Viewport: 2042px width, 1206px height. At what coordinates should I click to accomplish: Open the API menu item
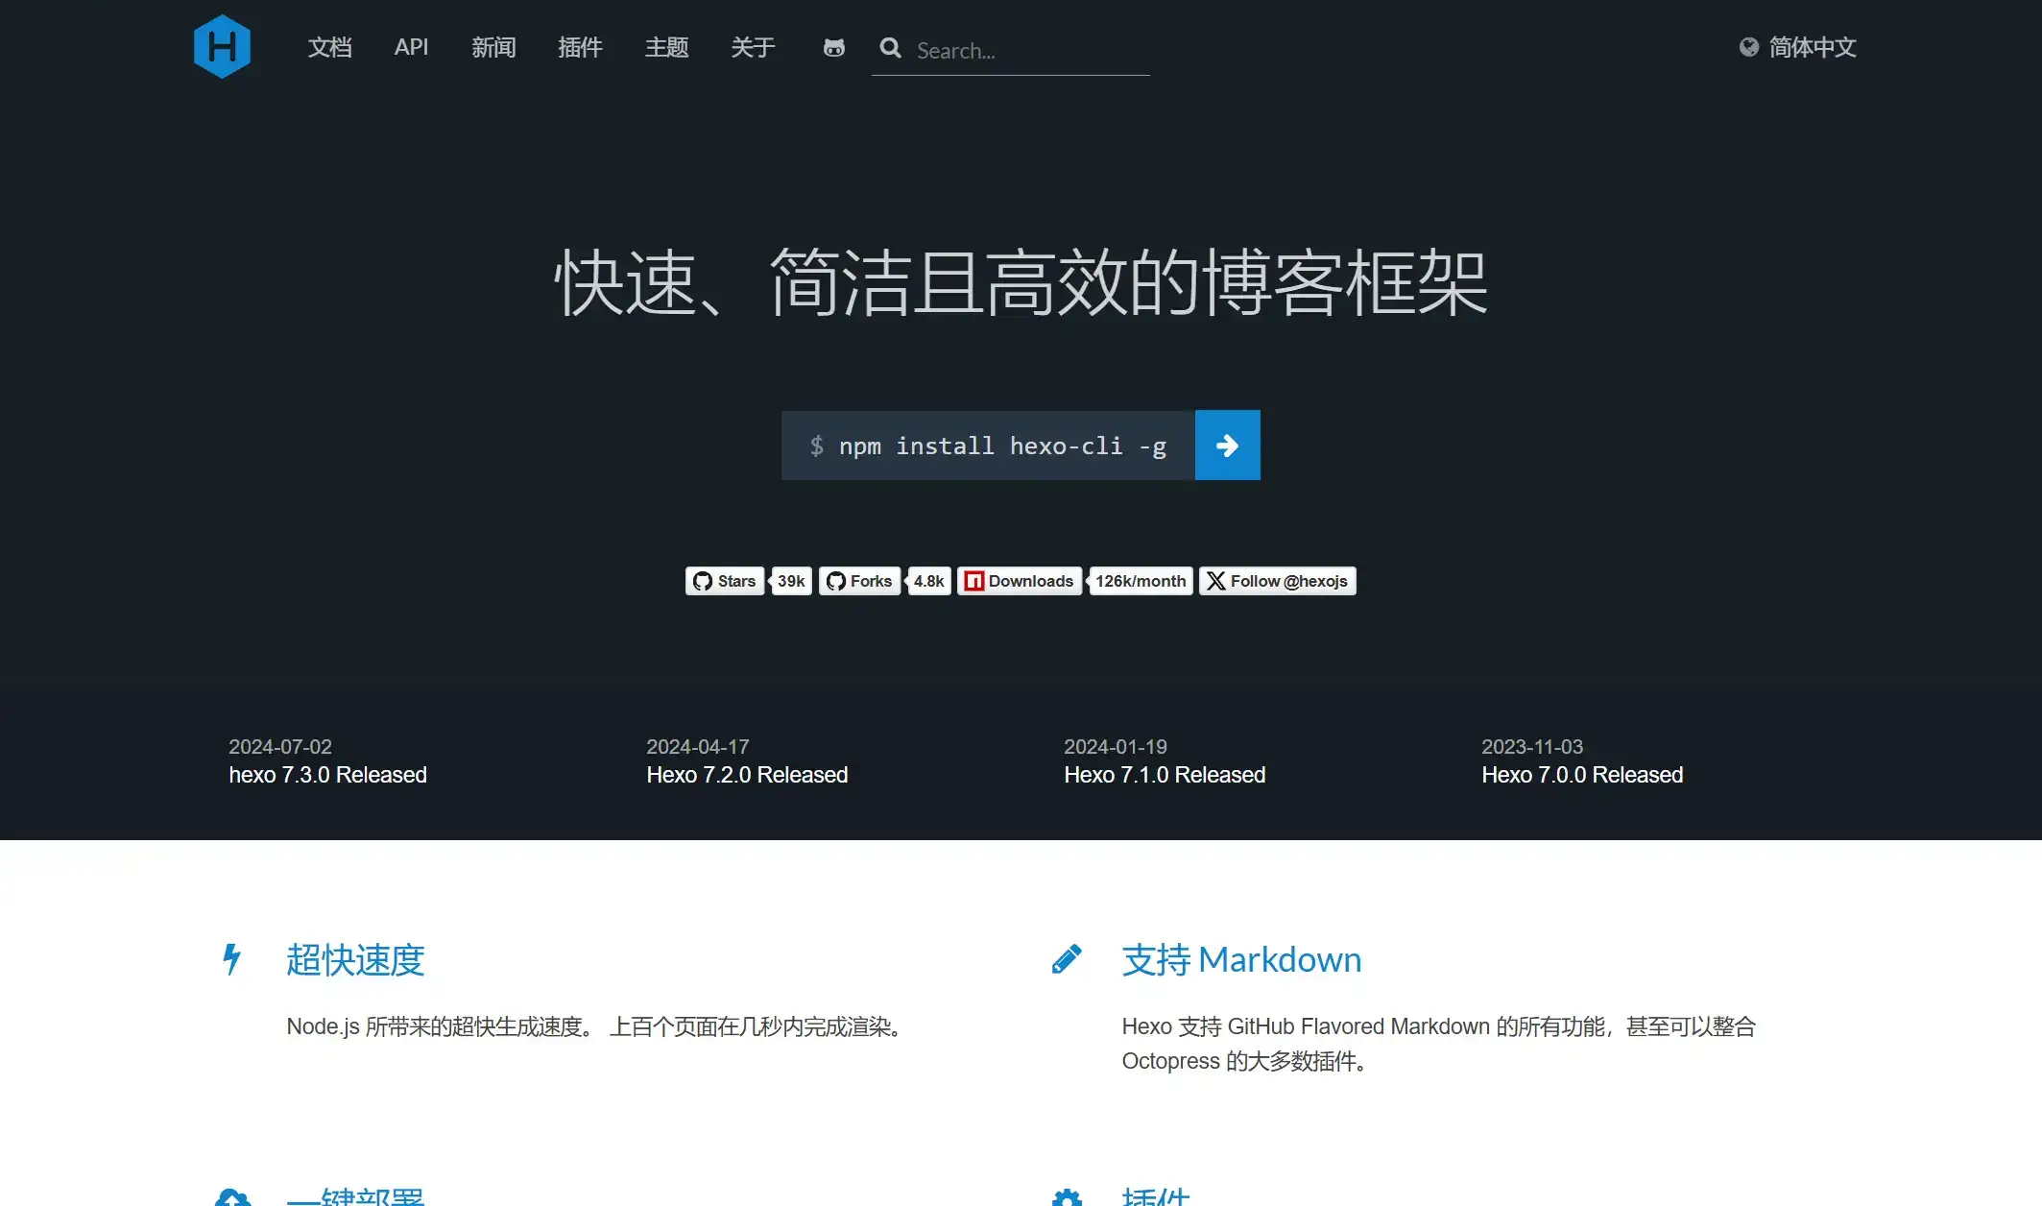click(411, 47)
